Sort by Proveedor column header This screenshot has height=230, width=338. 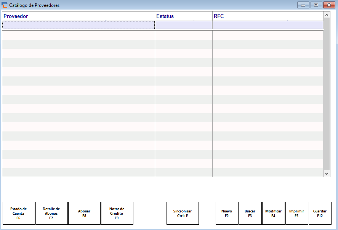(78, 16)
